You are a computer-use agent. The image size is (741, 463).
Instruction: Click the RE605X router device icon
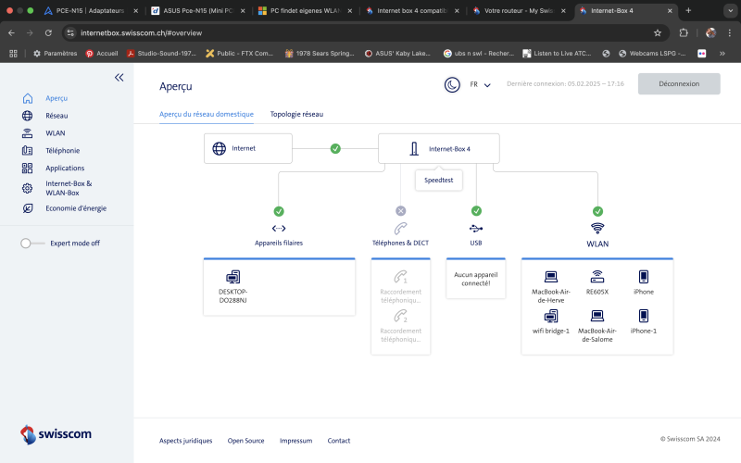597,277
